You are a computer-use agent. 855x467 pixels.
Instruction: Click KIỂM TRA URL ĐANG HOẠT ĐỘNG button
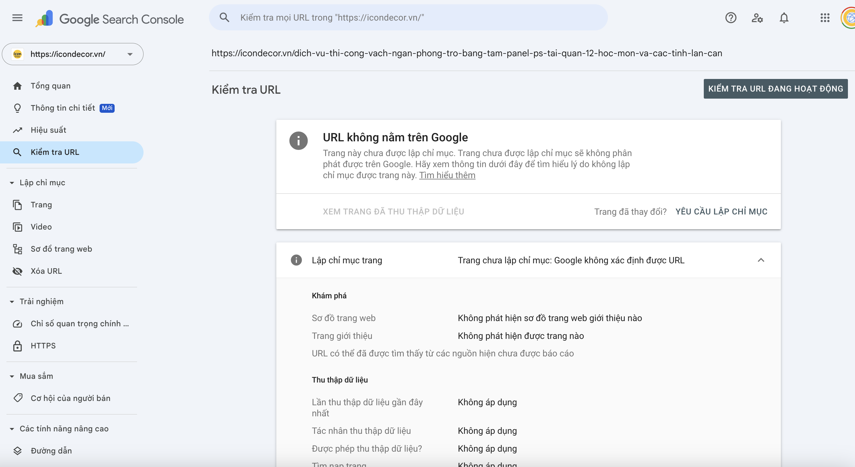[x=776, y=88]
